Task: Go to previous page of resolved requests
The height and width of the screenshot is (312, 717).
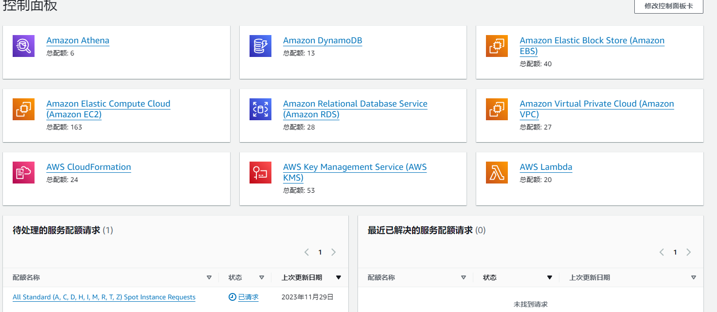Action: pos(662,252)
